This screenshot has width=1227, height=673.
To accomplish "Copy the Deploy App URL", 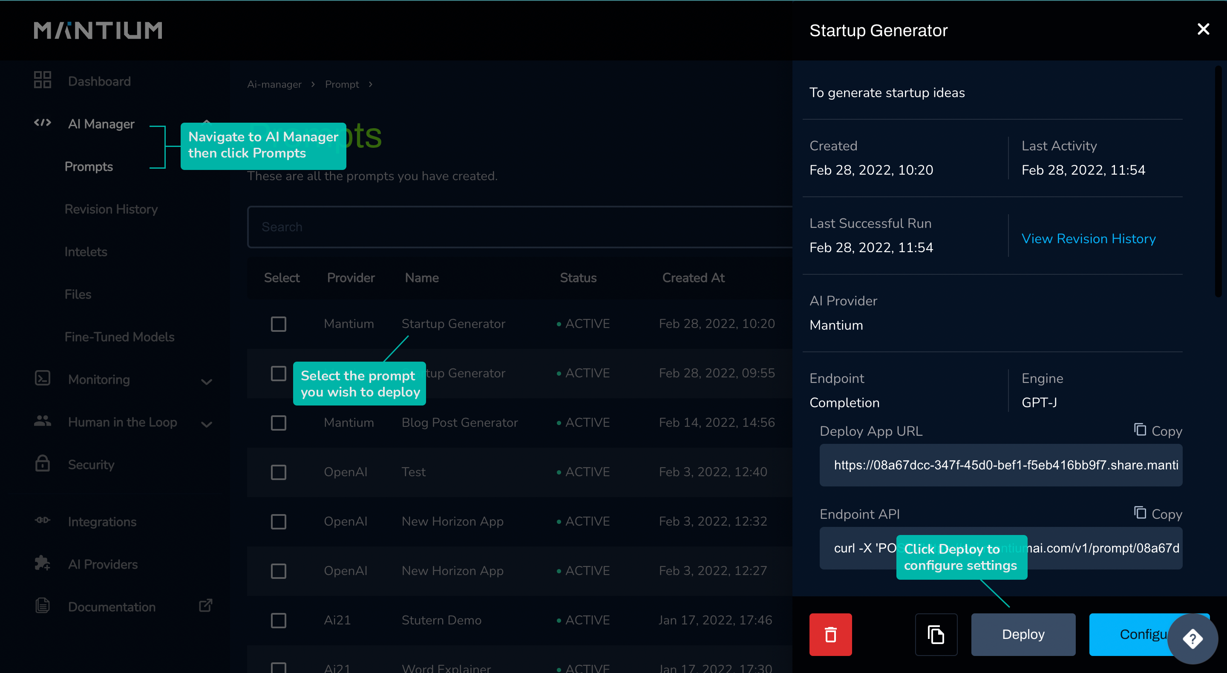I will (x=1158, y=431).
